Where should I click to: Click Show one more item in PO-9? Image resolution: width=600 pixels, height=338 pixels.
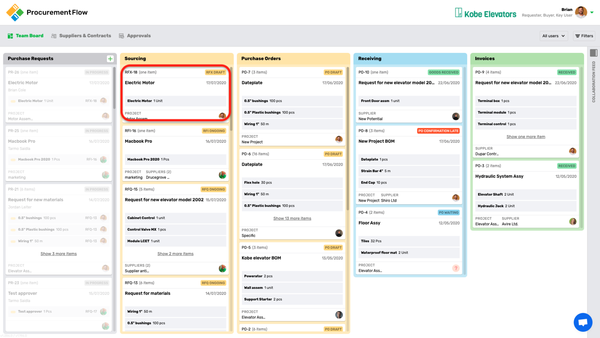pos(526,137)
